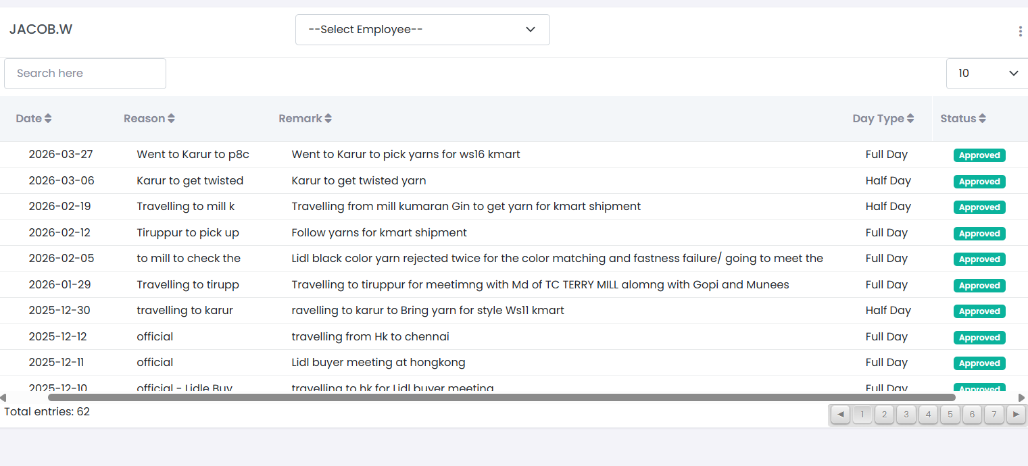1028x466 pixels.
Task: Sort table by Reason column arrows
Action: [172, 119]
